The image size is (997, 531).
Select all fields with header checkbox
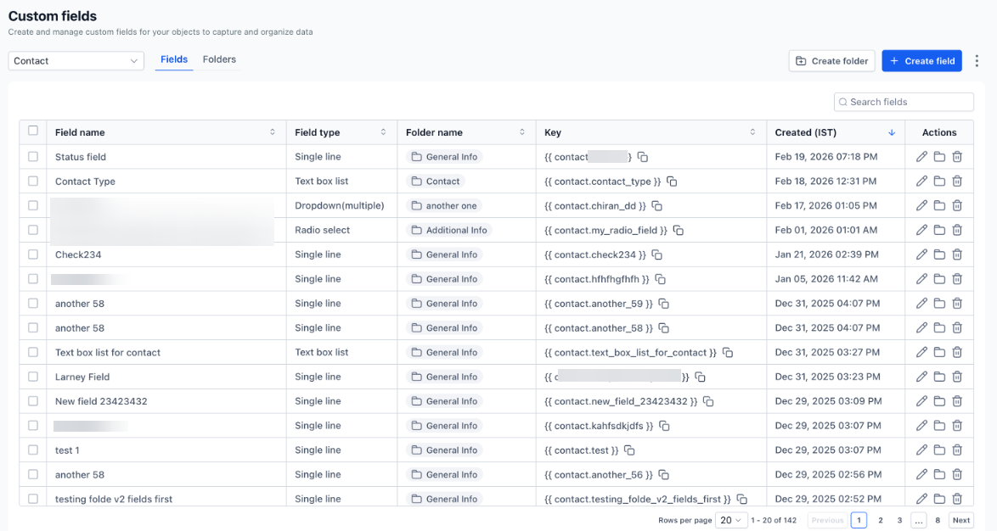tap(33, 131)
